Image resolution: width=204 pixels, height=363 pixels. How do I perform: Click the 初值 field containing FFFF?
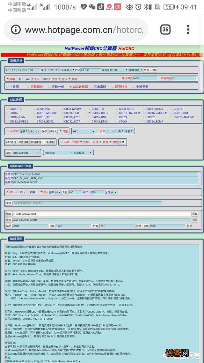click(117, 226)
